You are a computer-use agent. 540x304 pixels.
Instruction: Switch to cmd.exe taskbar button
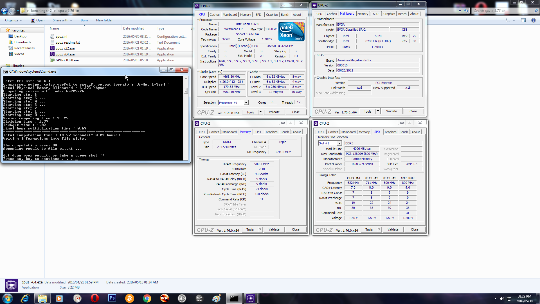click(x=234, y=298)
